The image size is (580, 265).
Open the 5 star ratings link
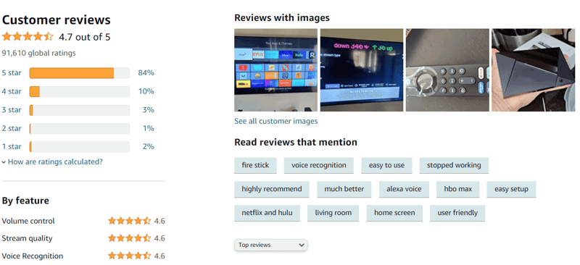pos(12,73)
